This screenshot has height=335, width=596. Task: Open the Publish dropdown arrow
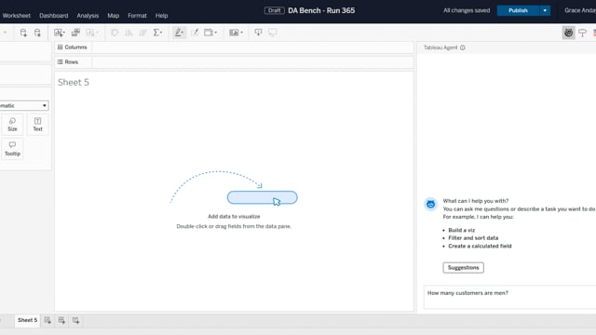coord(545,10)
